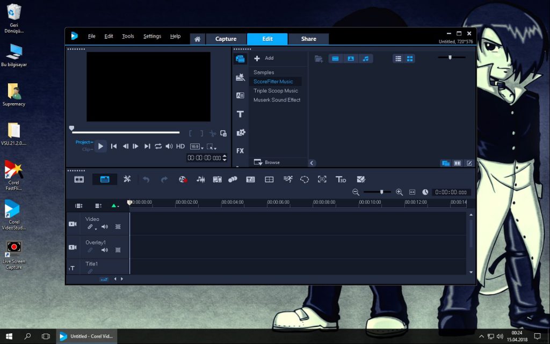The width and height of the screenshot is (550, 344).
Task: Open the Subtitle Editor icon
Action: click(x=250, y=180)
